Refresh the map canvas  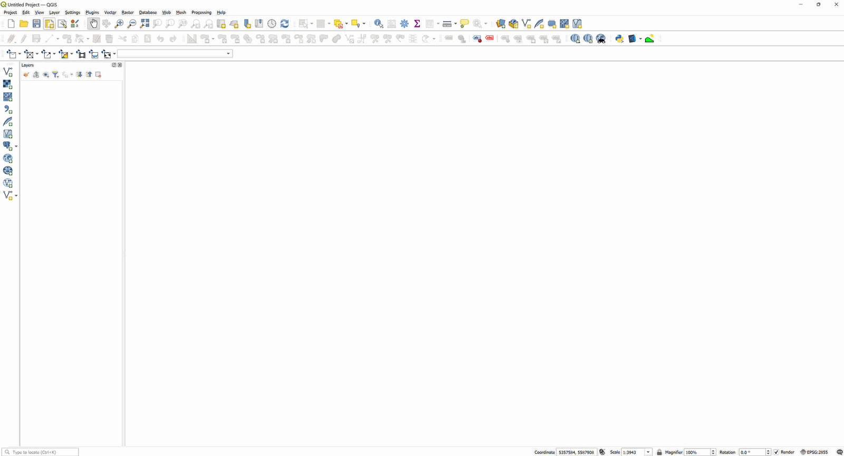coord(284,24)
